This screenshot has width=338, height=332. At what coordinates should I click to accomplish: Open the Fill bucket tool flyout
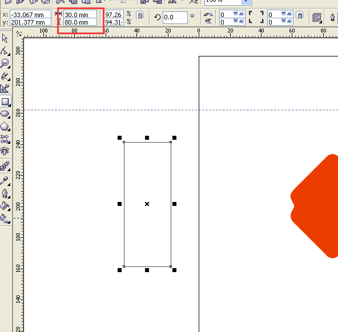pyautogui.click(x=5, y=206)
